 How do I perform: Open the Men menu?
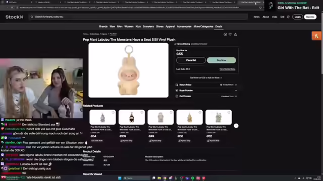tap(120, 27)
